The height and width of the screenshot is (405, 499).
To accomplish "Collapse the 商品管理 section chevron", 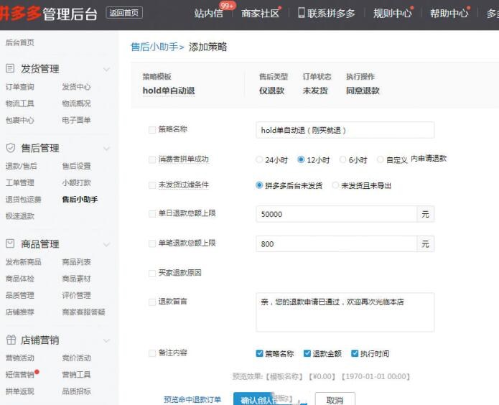I will 106,245.
